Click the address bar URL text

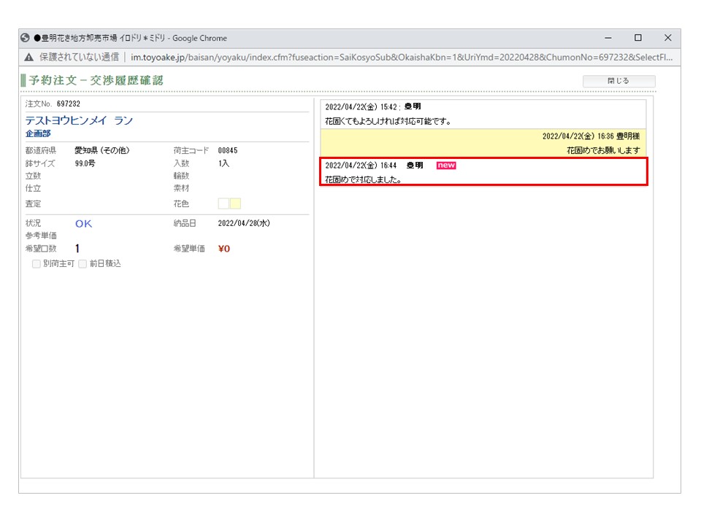402,57
